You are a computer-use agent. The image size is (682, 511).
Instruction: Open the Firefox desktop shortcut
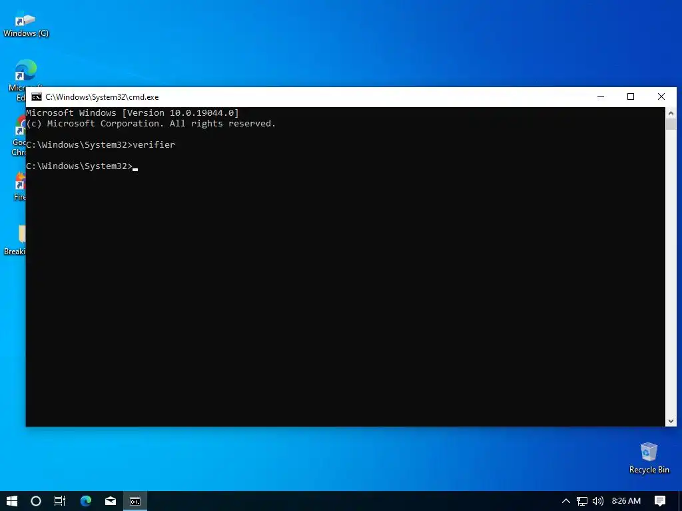pos(19,186)
